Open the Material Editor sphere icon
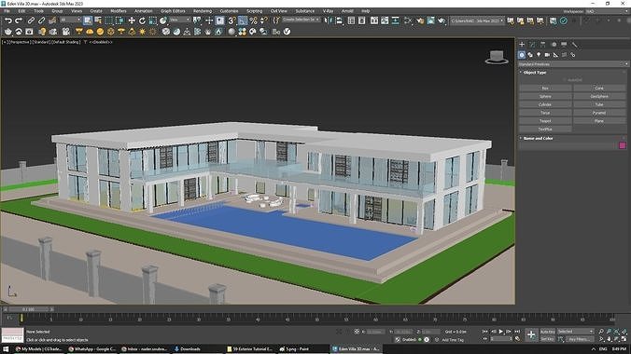The height and width of the screenshot is (354, 631). (x=231, y=32)
